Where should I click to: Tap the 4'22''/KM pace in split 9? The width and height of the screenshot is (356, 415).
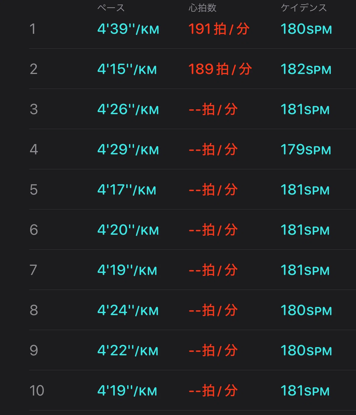point(128,350)
